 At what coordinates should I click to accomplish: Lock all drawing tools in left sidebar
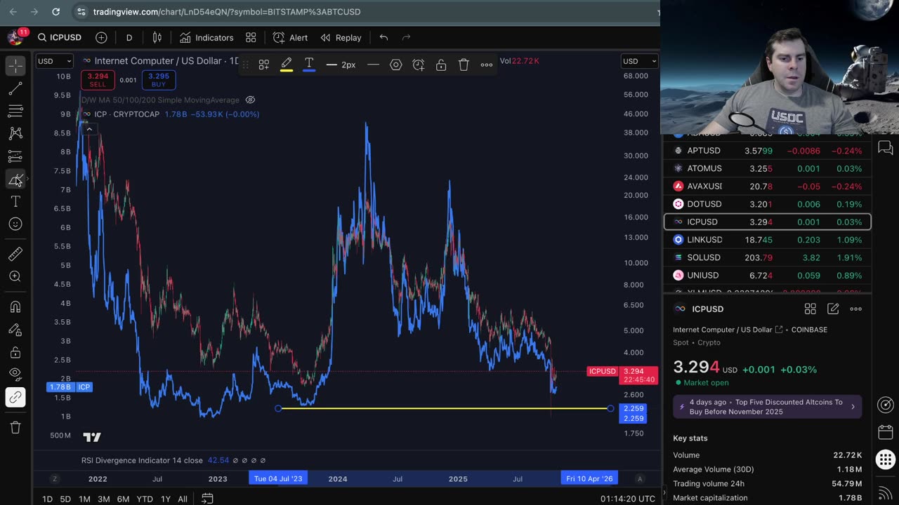click(15, 352)
